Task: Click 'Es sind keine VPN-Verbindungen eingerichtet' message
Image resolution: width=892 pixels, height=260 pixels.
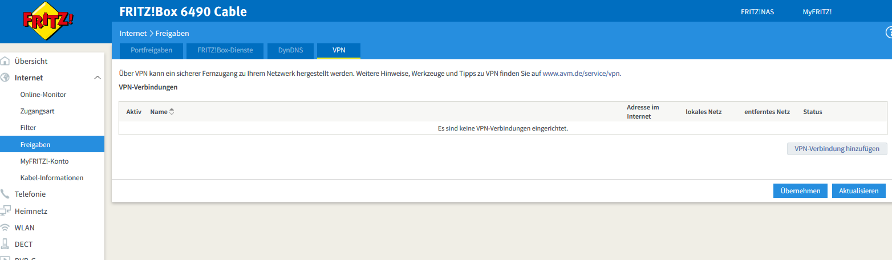Action: (x=503, y=128)
